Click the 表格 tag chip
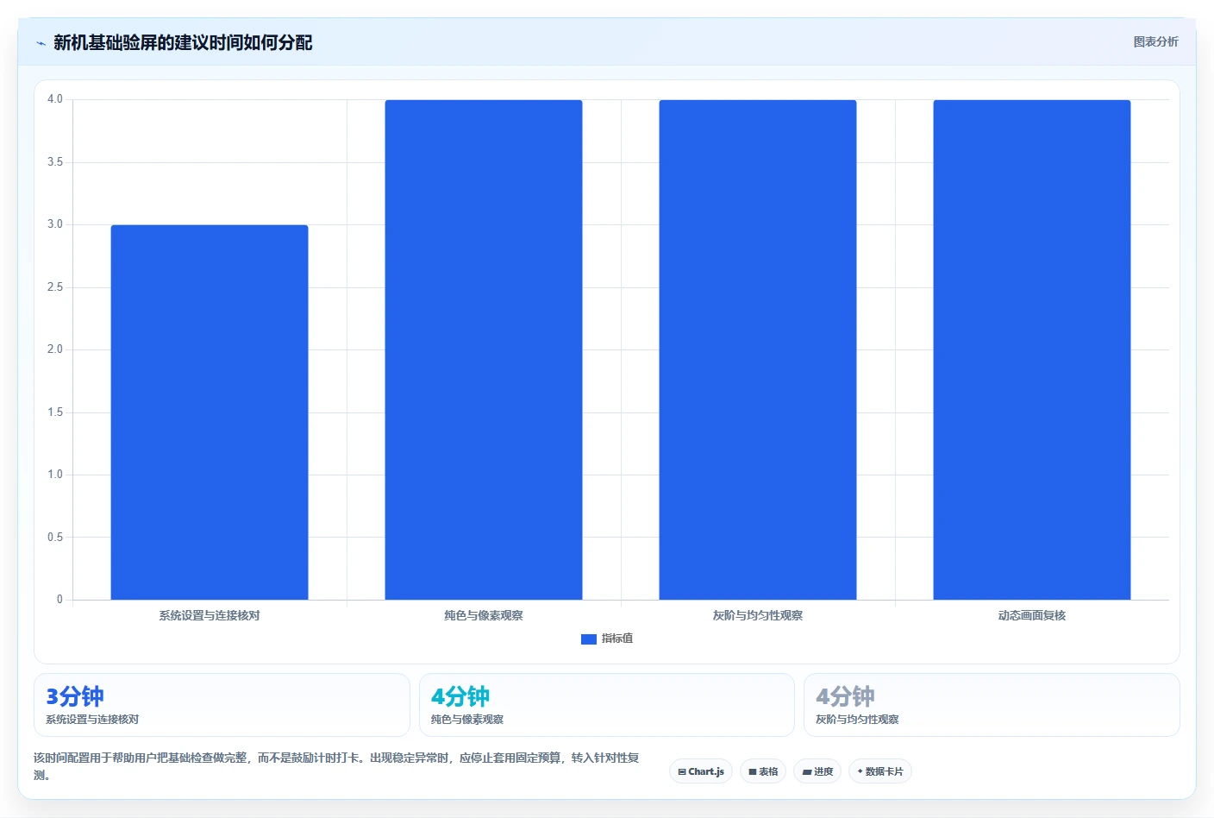 [763, 771]
